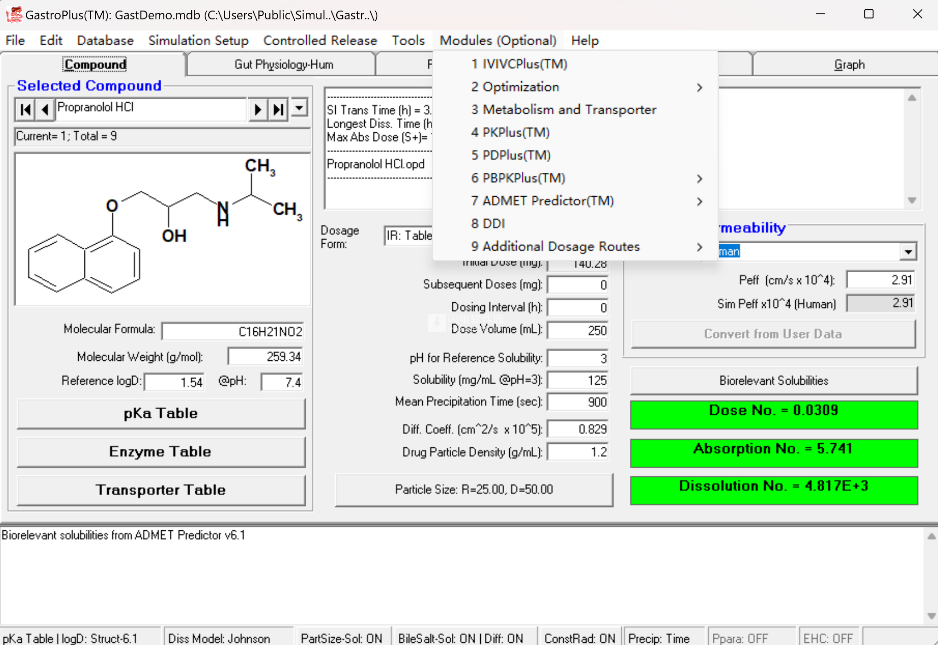Screen dimensions: 938x645
Task: Select the DDI module entry
Action: click(x=575, y=224)
